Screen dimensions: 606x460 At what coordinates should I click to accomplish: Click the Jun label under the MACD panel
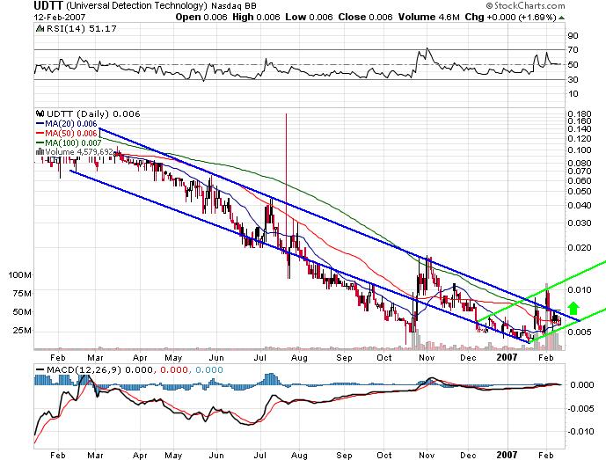(x=216, y=456)
